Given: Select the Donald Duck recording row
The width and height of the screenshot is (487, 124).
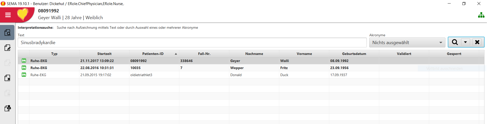Looking at the screenshot, I should coord(251,75).
